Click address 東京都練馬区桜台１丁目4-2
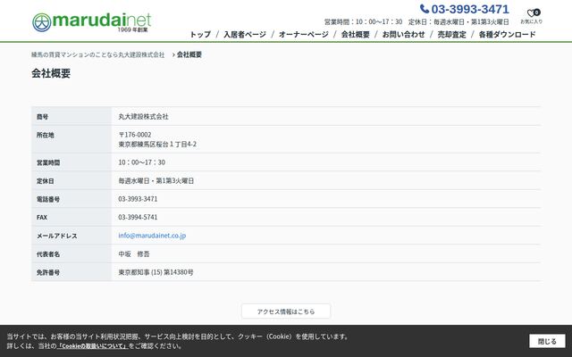The height and width of the screenshot is (357, 572). point(157,145)
